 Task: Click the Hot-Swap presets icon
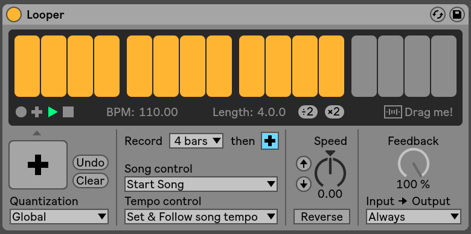pos(438,14)
